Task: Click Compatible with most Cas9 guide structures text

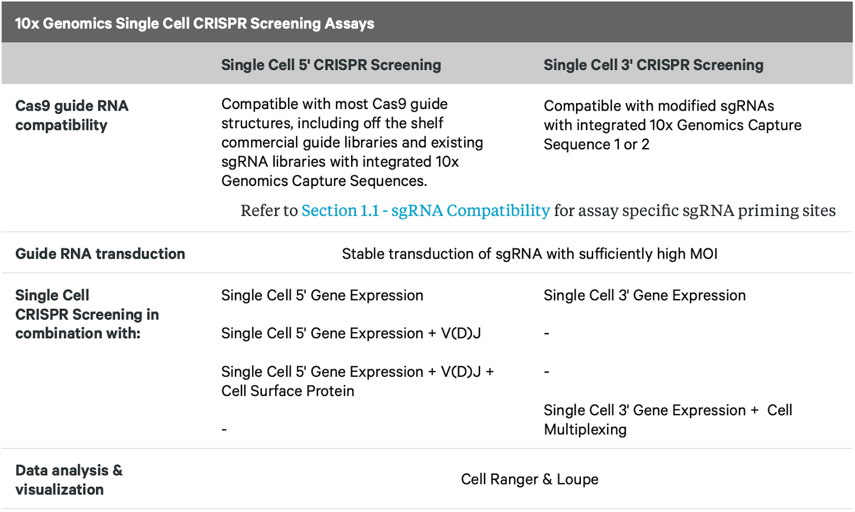Action: [x=335, y=113]
